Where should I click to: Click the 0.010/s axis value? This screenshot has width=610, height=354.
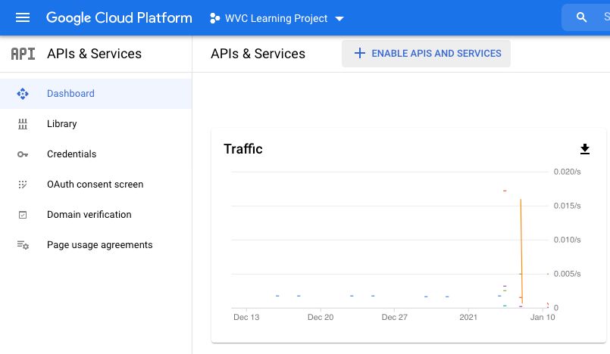(568, 240)
